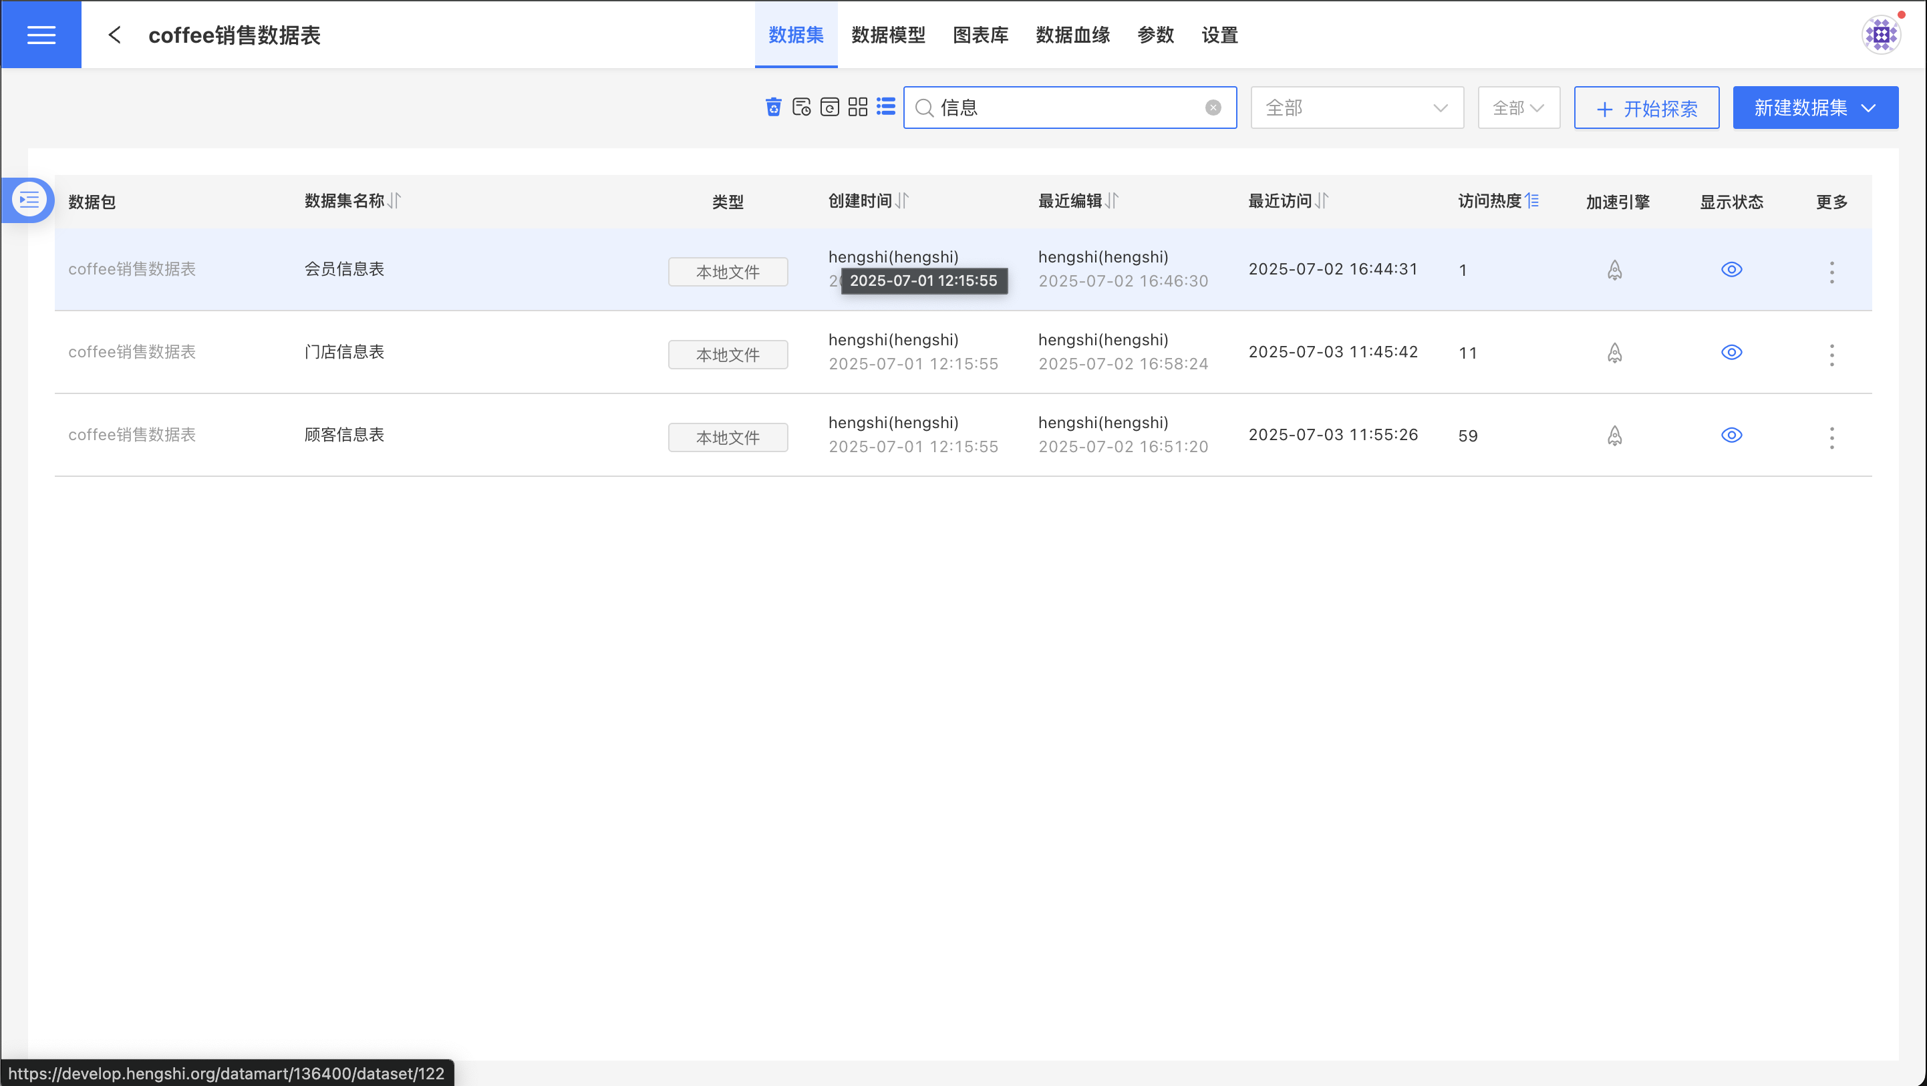Click the hamburger menu icon

click(x=41, y=35)
